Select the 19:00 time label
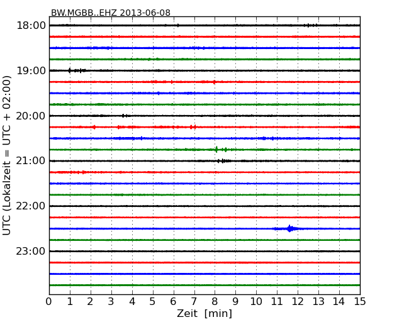 click(x=31, y=70)
